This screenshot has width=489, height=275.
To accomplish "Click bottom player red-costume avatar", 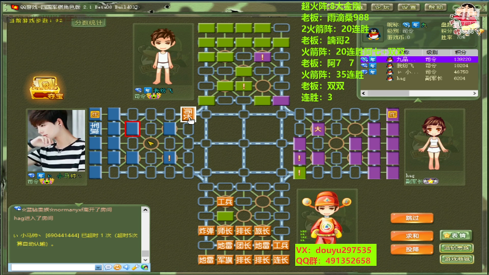I will (326, 217).
